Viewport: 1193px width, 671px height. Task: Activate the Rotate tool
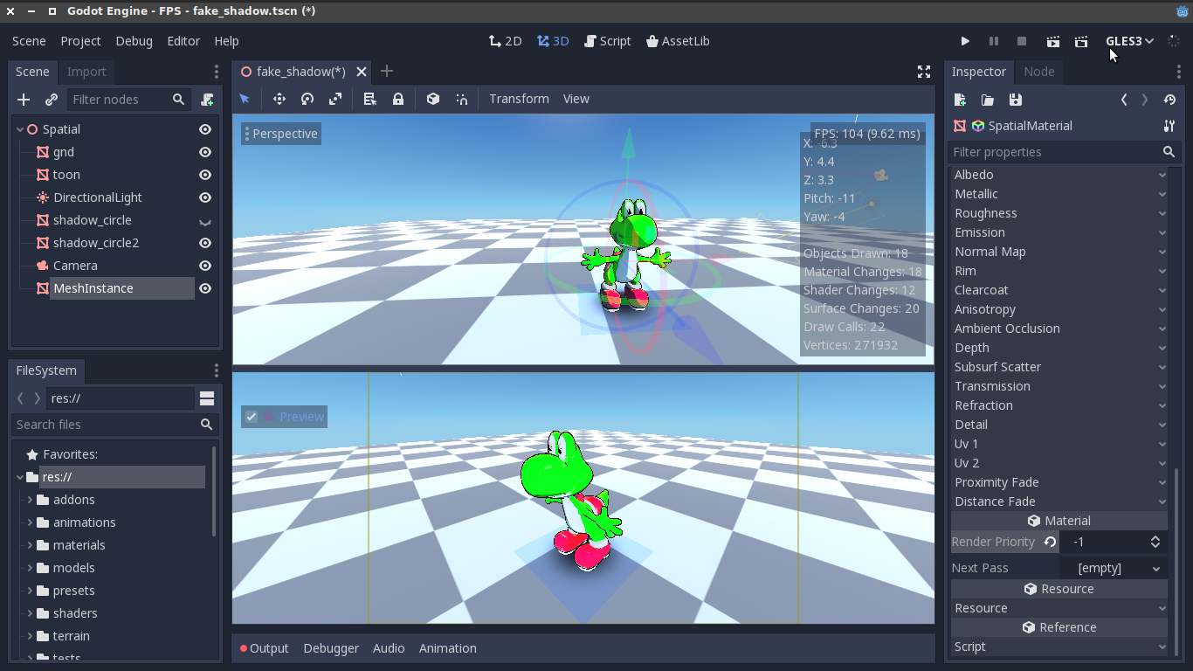(x=307, y=99)
